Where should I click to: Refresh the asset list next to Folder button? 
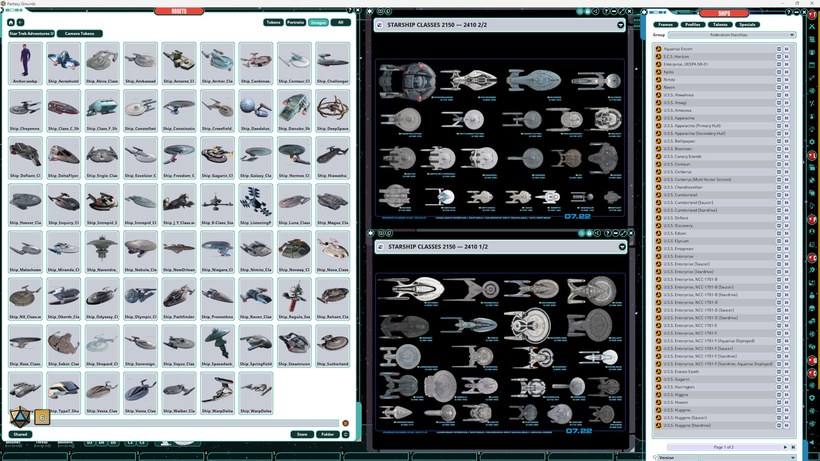click(345, 434)
